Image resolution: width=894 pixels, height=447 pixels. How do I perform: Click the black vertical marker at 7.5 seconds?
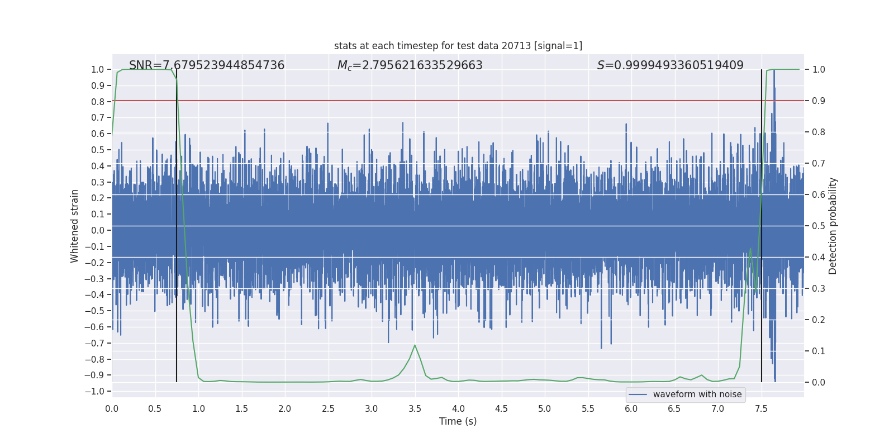(762, 335)
